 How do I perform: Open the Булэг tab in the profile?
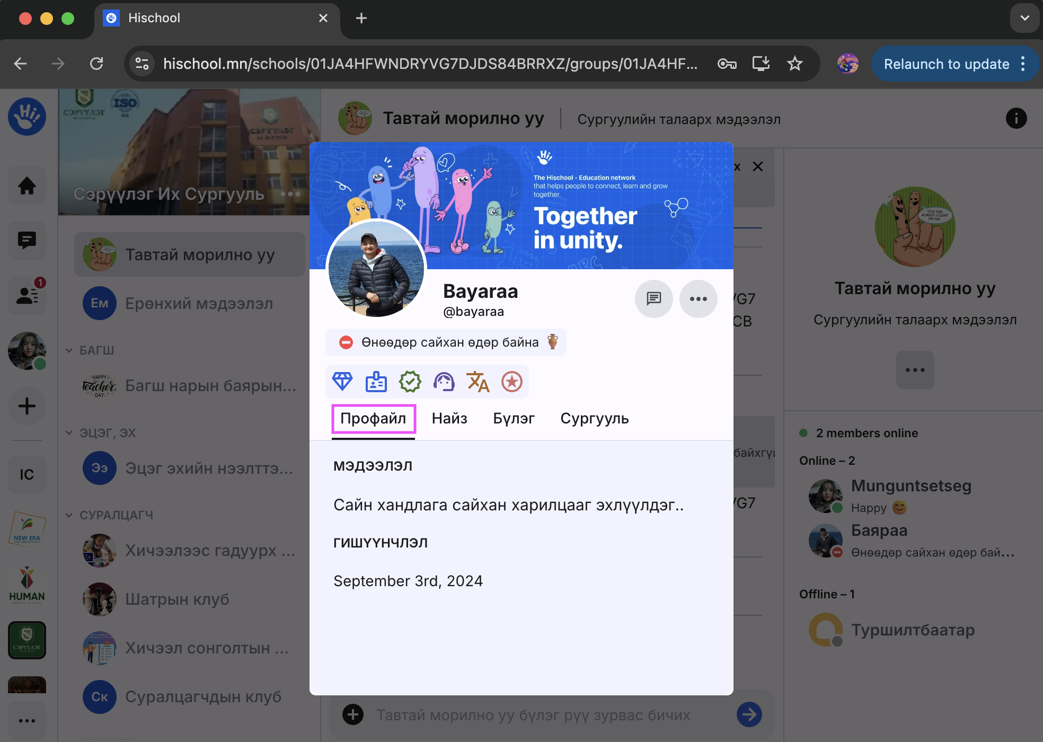(514, 419)
